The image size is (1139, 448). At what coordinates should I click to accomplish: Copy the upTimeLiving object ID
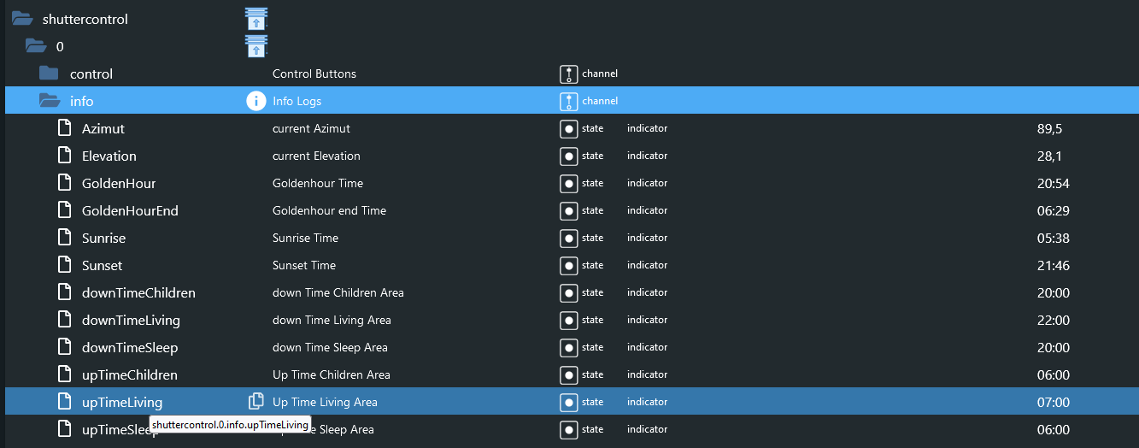(x=255, y=402)
